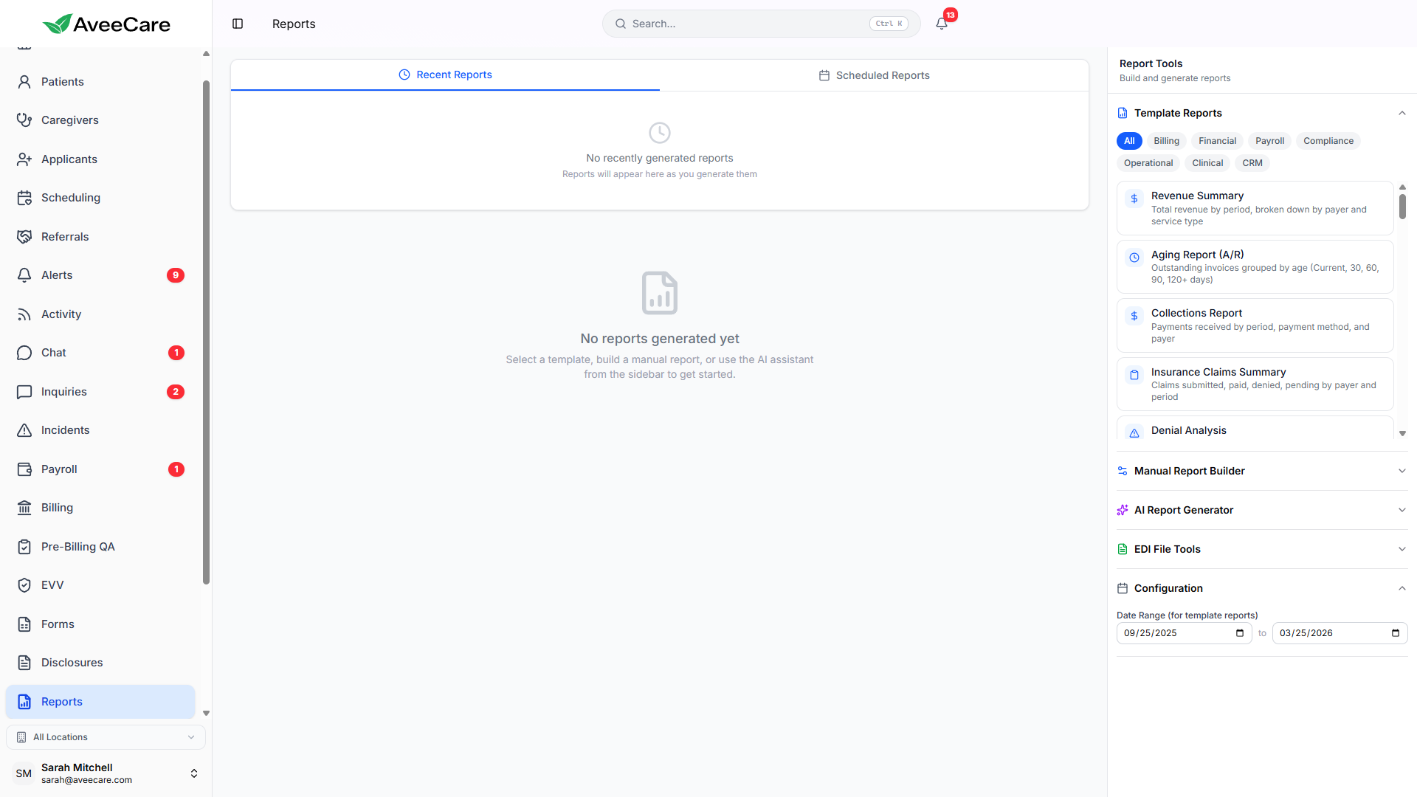Image resolution: width=1417 pixels, height=797 pixels.
Task: Select the Scheduling calendar icon
Action: 24,197
